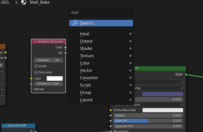Click the R output socket of Separate RGB
The height and width of the screenshot is (132, 203).
(35, 131)
